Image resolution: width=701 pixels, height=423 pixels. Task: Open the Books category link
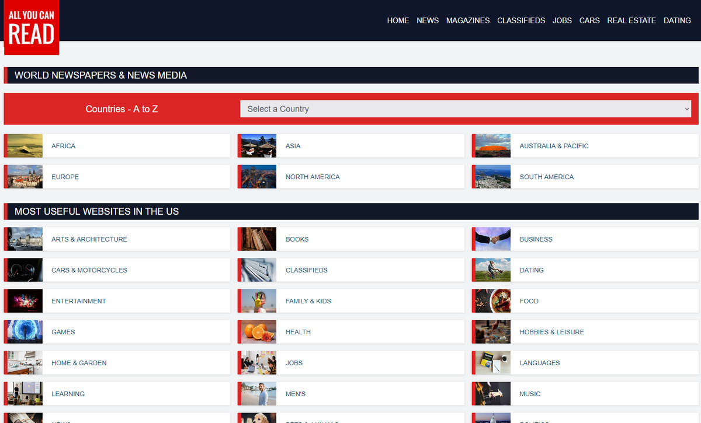(297, 239)
